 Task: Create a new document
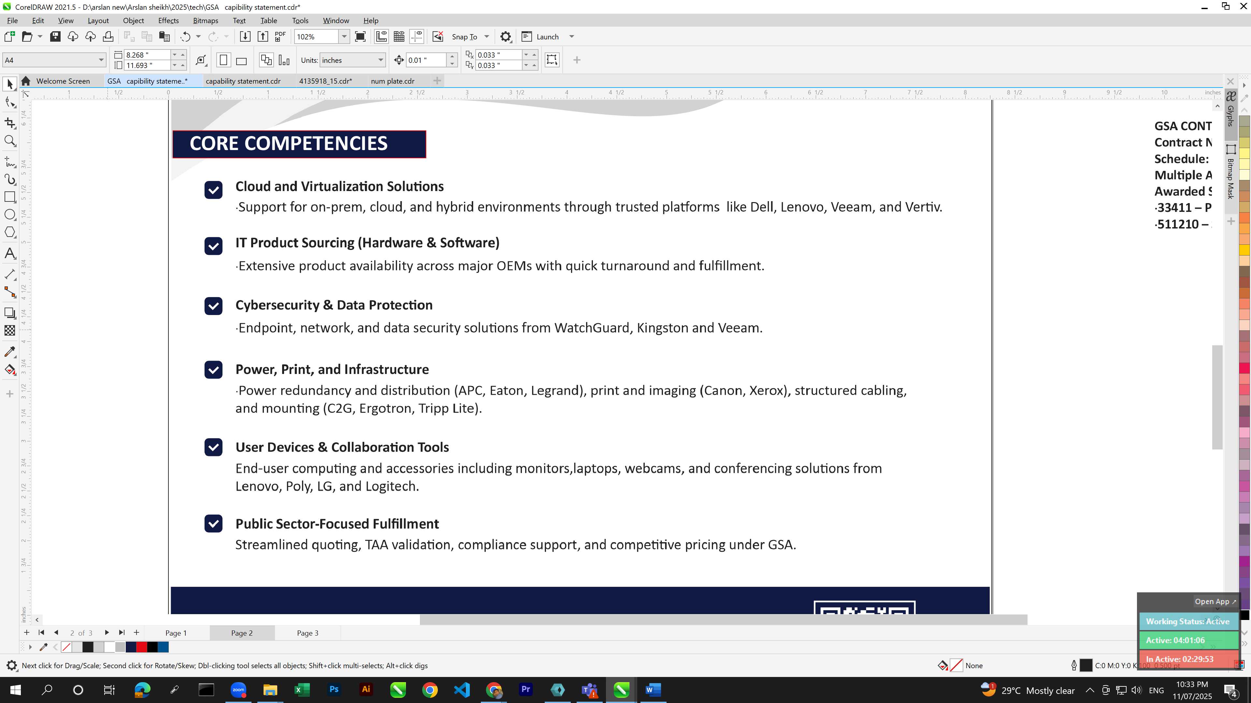pyautogui.click(x=9, y=36)
